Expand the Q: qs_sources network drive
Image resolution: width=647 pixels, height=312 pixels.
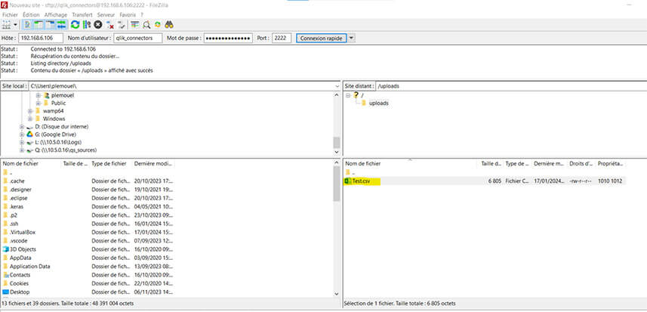coord(22,150)
